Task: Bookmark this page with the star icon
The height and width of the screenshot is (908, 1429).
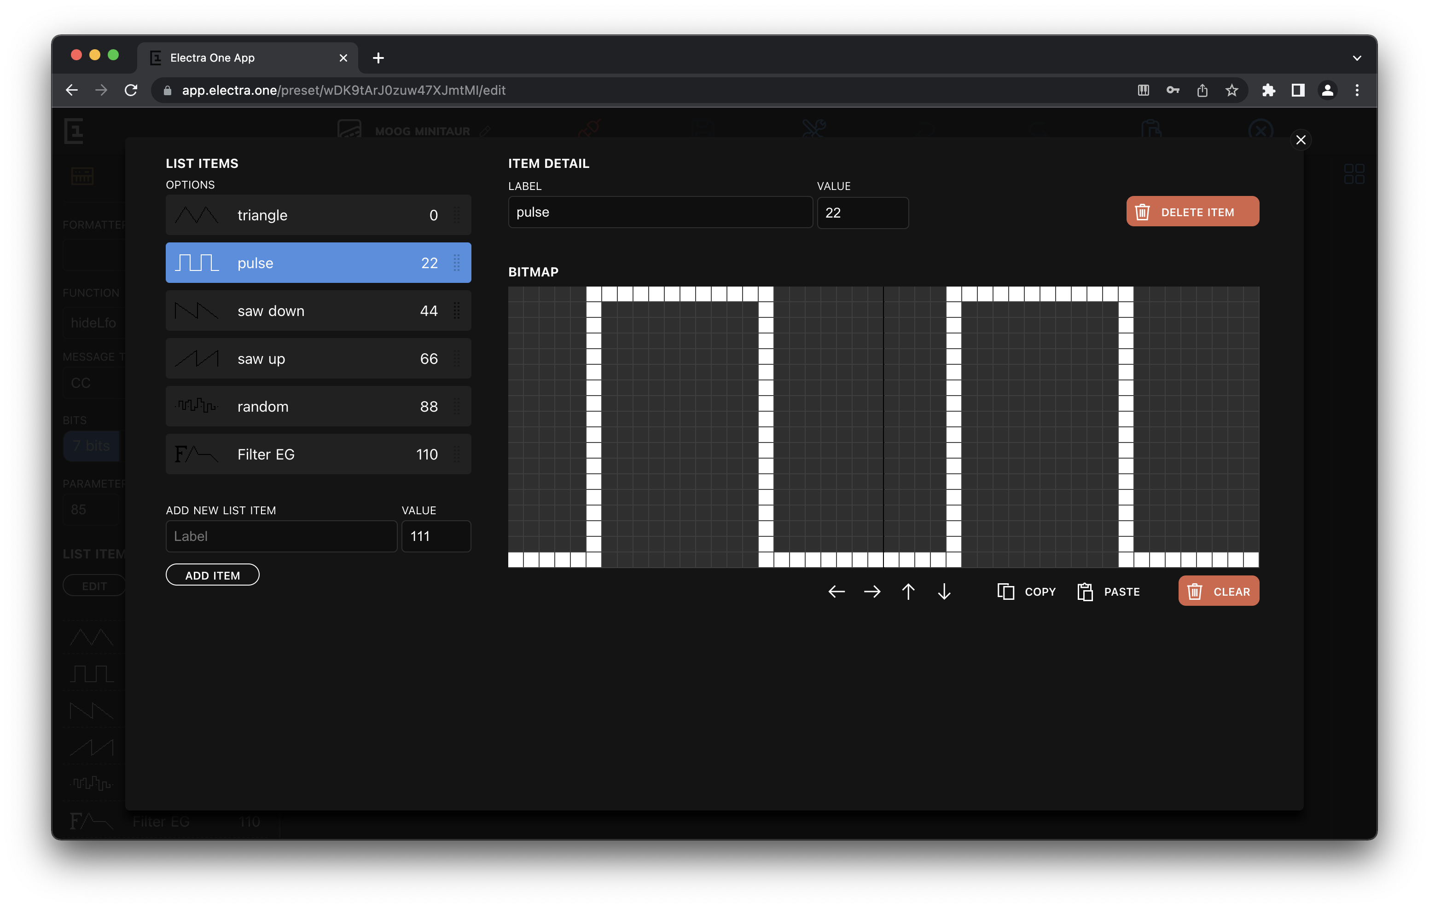Action: click(1231, 90)
